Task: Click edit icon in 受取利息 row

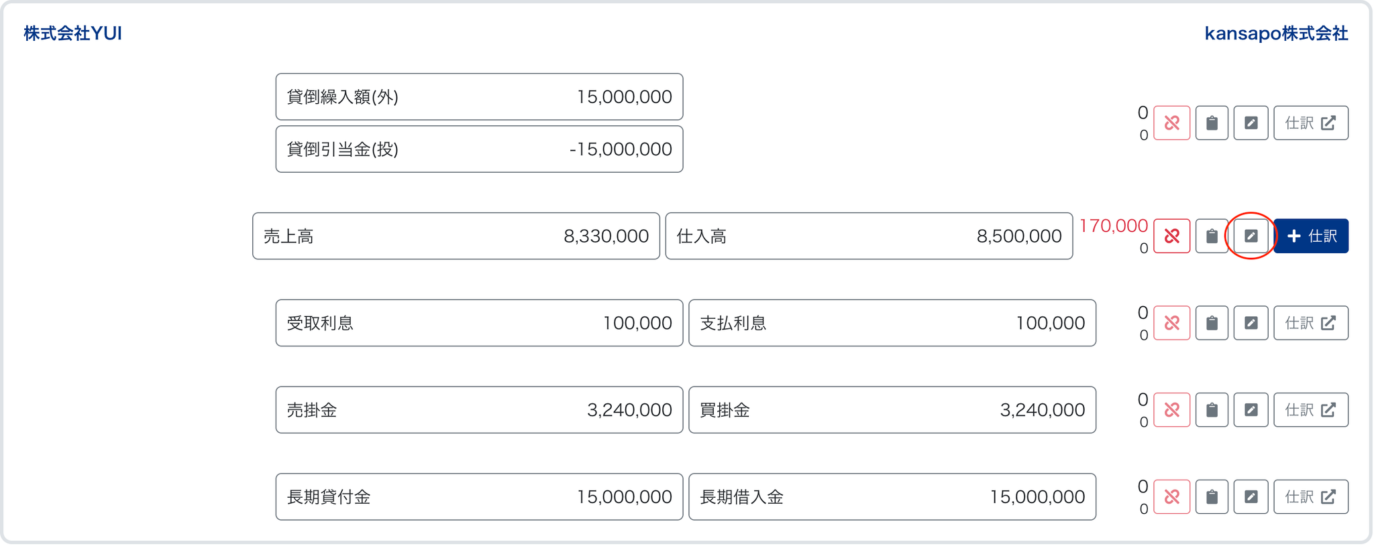Action: (x=1251, y=323)
